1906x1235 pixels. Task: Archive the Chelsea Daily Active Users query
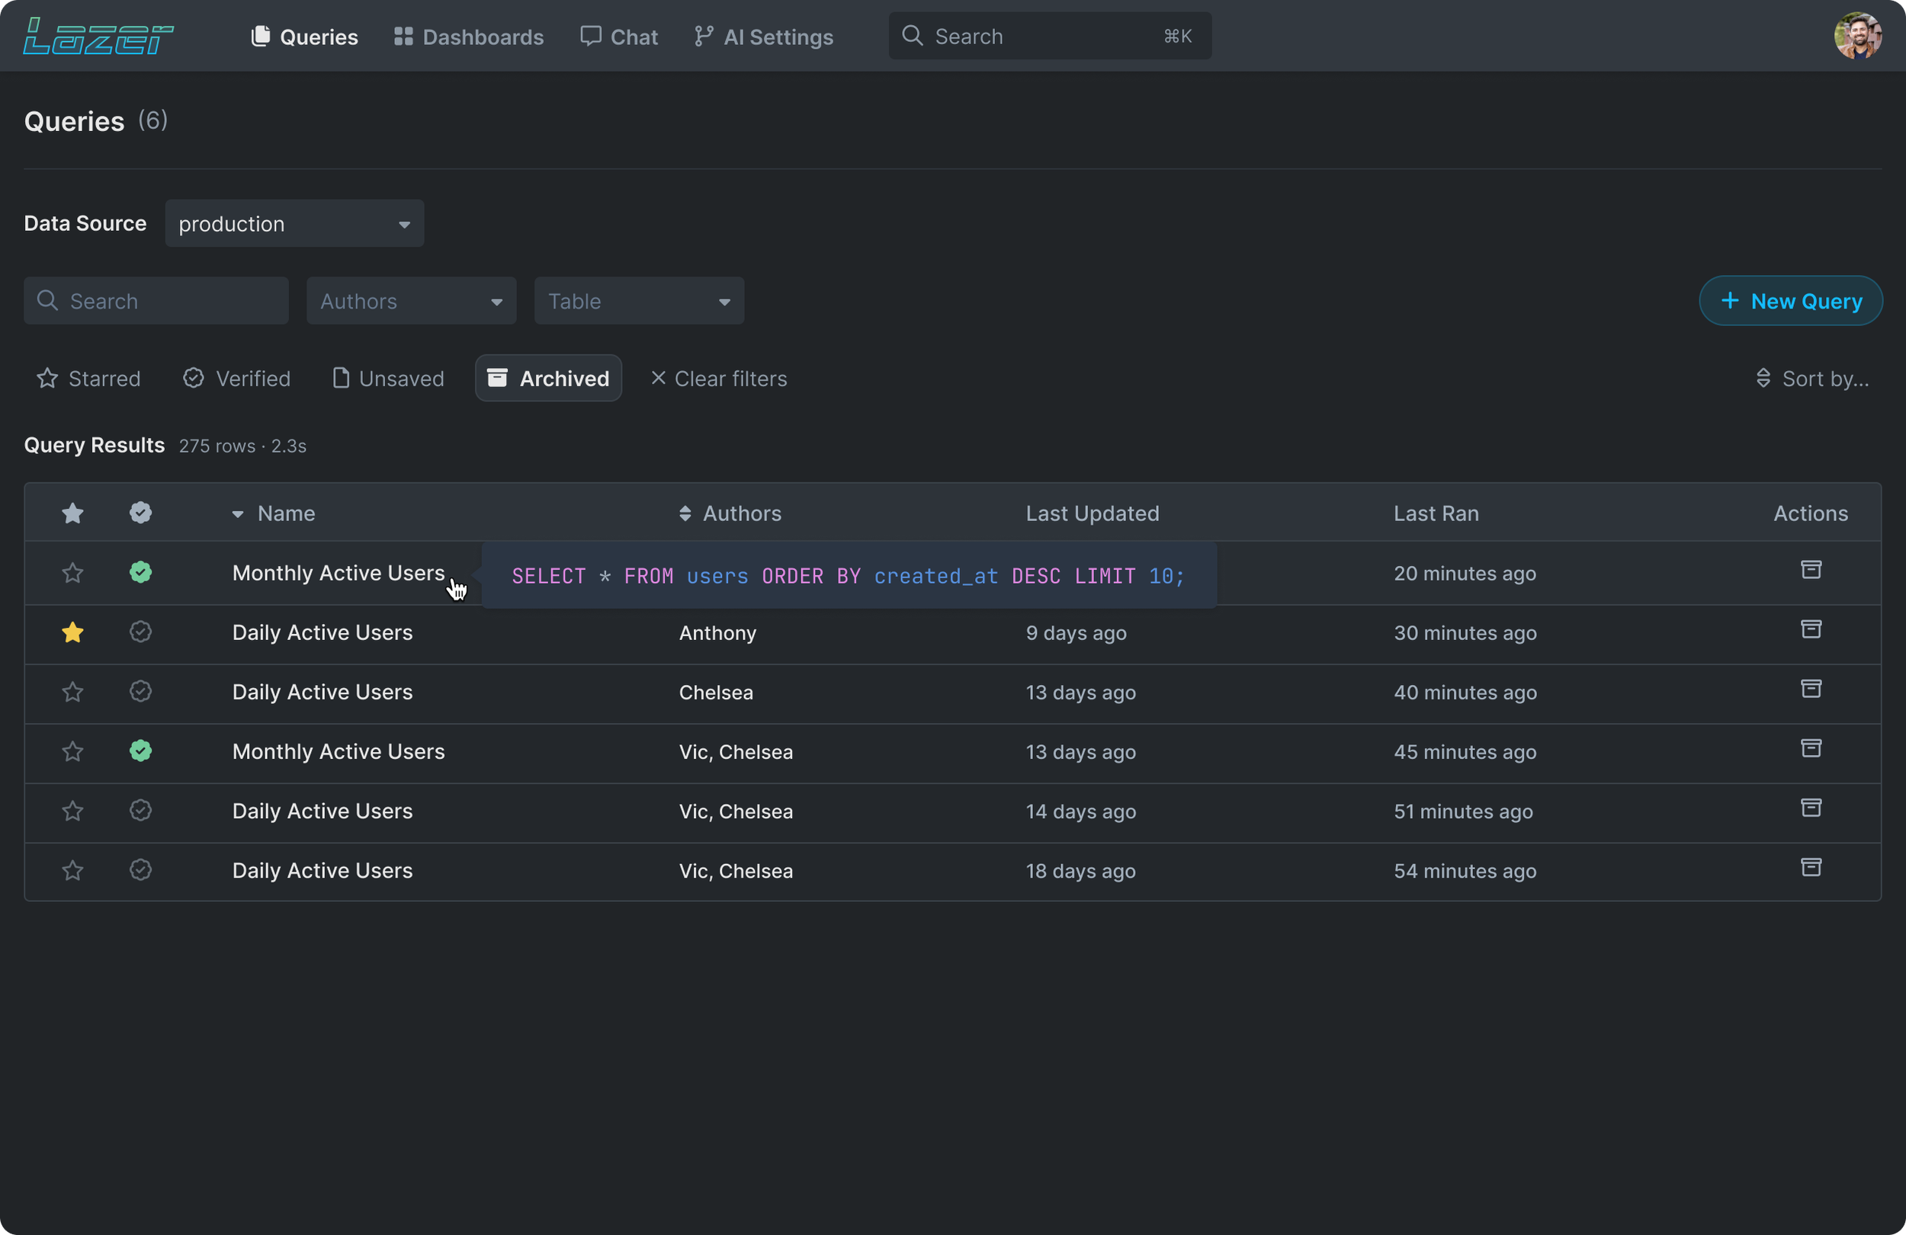[1811, 688]
